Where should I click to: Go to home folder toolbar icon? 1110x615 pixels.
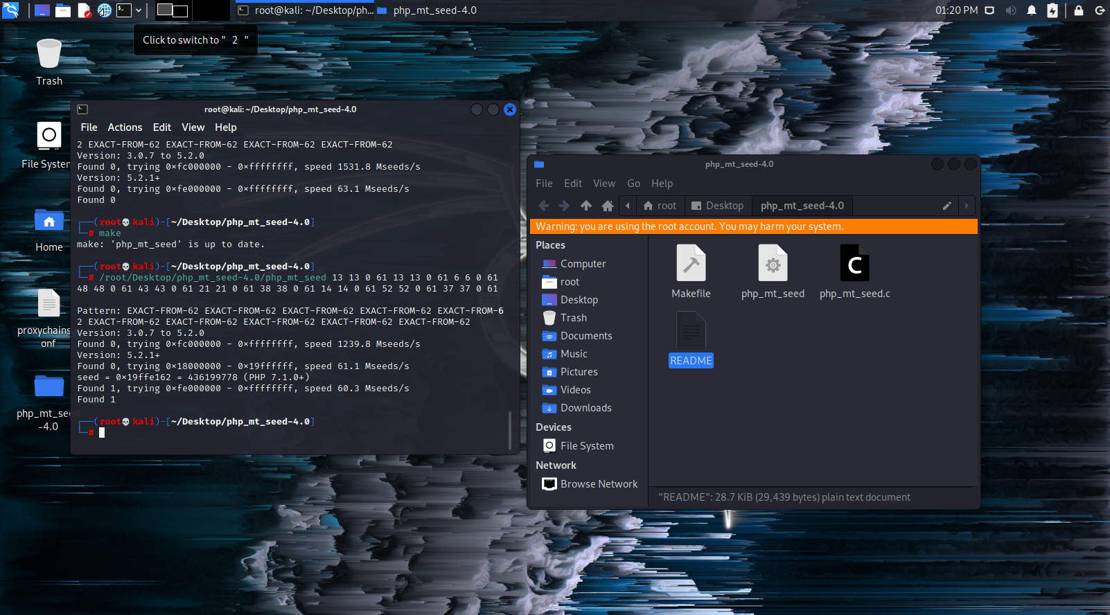pos(608,206)
